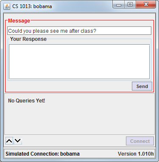159x162 pixels.
Task: Click empty space between arrows and Connect
Action: 73,141
